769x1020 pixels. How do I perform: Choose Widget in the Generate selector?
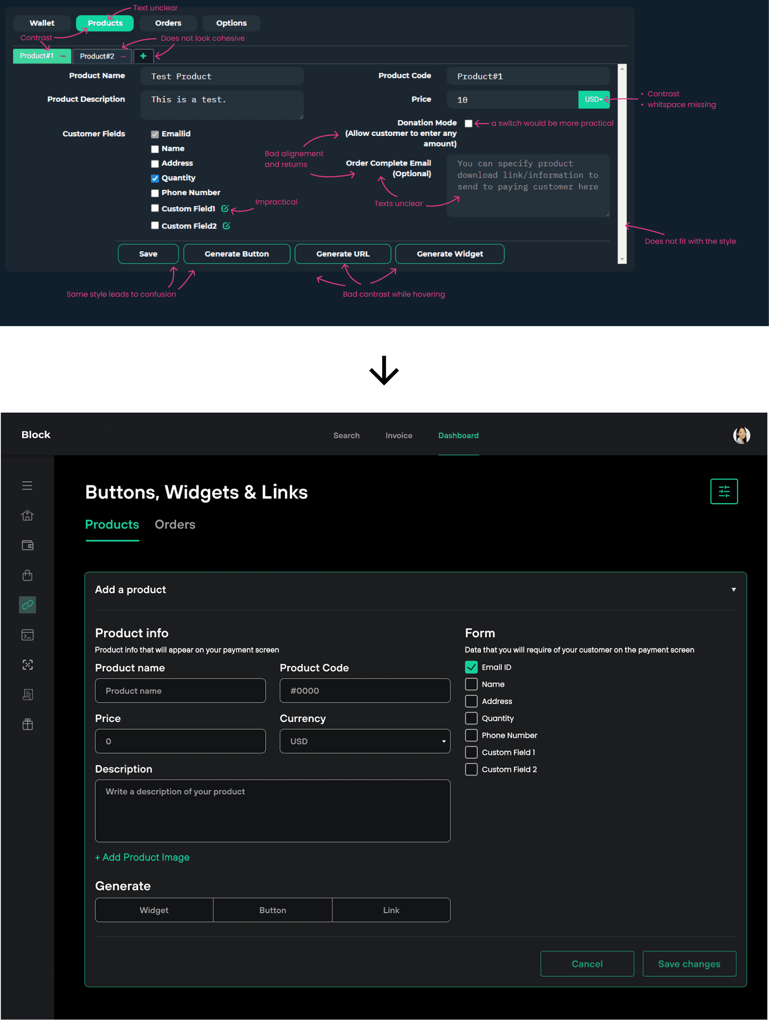click(x=154, y=910)
